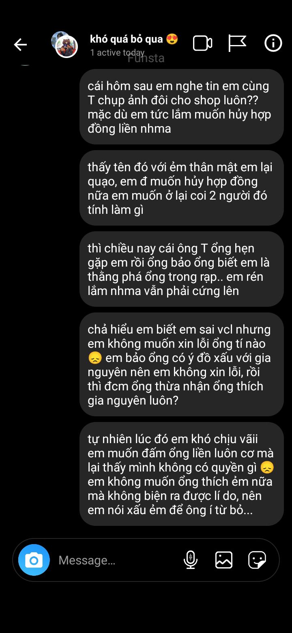Tap message starting "chả hiểu em biết em sai"

click(x=182, y=365)
